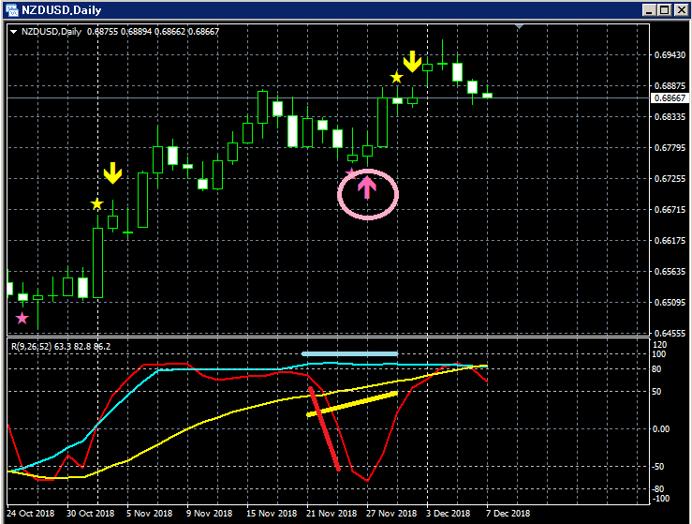Click the 7 Dec 2018 date label
Viewport: 692px width, 524px height.
(508, 514)
